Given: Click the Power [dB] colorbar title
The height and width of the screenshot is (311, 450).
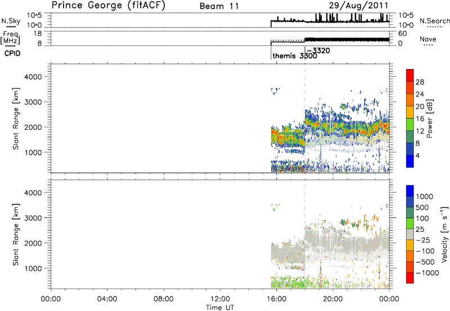Looking at the screenshot, I should (430, 118).
